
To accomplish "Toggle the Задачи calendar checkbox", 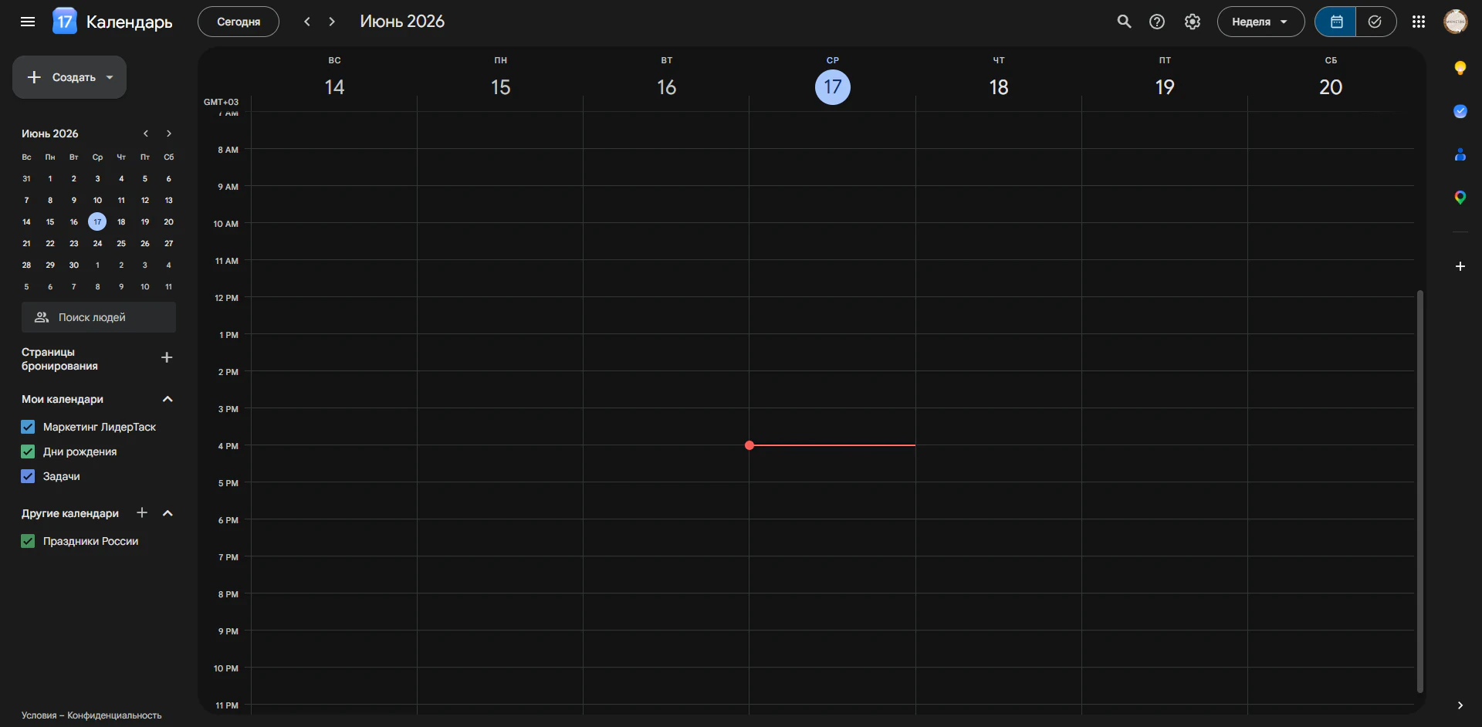I will pyautogui.click(x=28, y=476).
